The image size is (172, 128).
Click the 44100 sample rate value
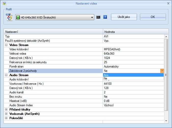(133, 84)
